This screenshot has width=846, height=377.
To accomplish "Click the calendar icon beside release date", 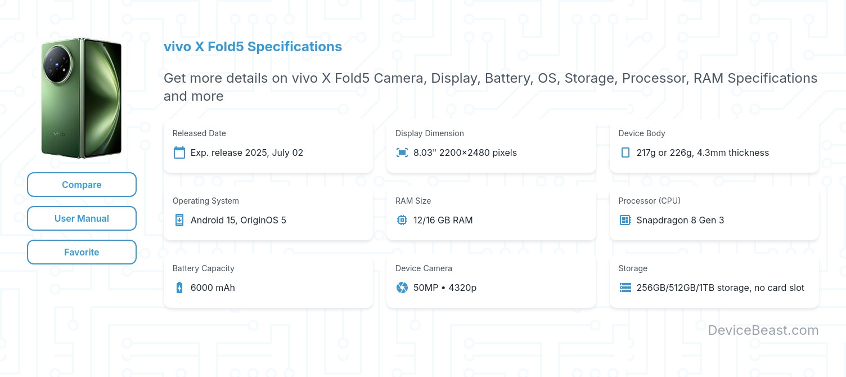I will (x=179, y=152).
